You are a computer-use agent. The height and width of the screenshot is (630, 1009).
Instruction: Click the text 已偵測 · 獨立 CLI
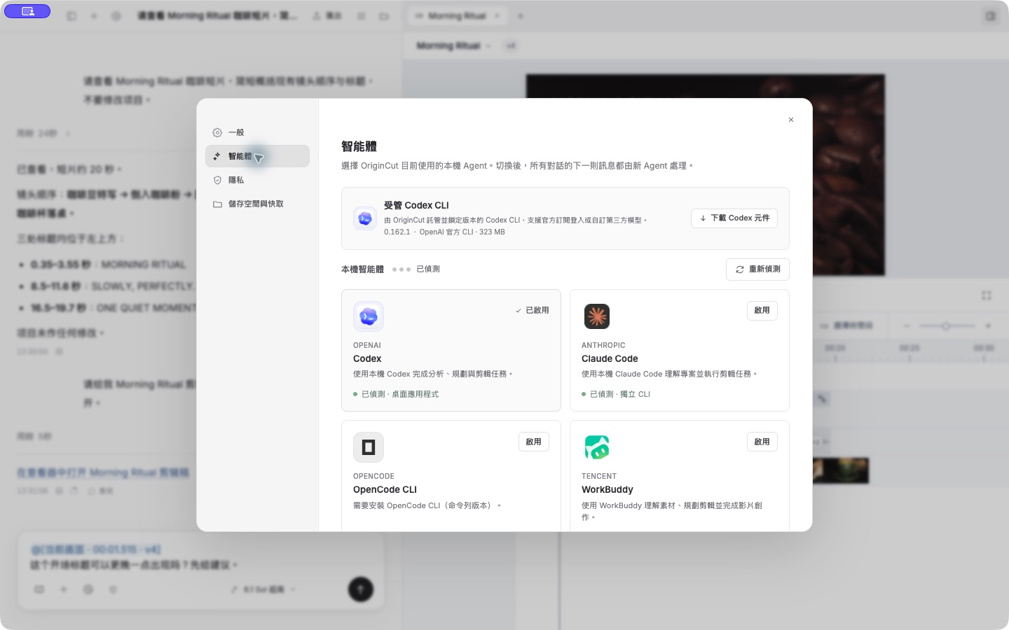(620, 394)
